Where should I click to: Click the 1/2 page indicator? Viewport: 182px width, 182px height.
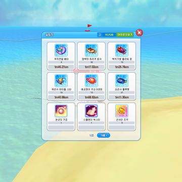92,135
